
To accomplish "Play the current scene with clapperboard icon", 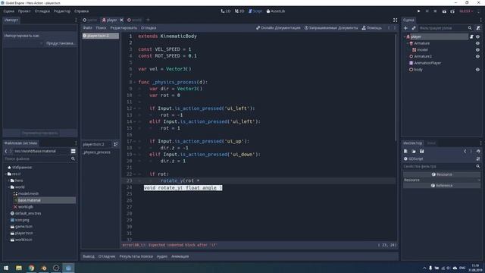I will [444, 11].
